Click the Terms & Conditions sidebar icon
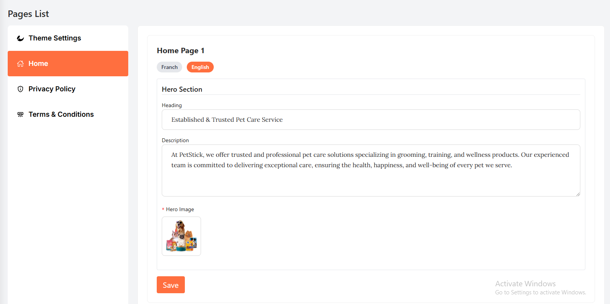Image resolution: width=610 pixels, height=304 pixels. click(x=20, y=114)
